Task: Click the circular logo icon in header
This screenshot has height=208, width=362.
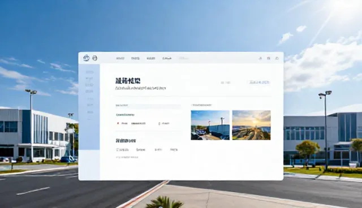Action: [87, 58]
